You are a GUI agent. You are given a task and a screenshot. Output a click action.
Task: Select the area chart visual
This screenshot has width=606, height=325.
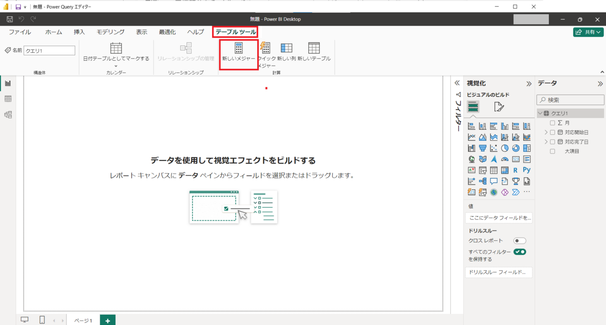pyautogui.click(x=482, y=137)
